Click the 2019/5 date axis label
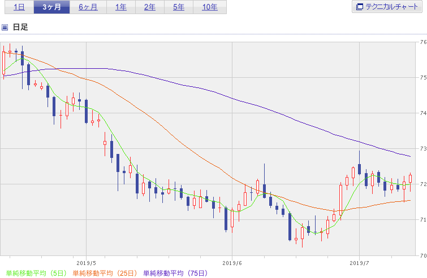Screen dimensions: 427x278 [x=87, y=263]
